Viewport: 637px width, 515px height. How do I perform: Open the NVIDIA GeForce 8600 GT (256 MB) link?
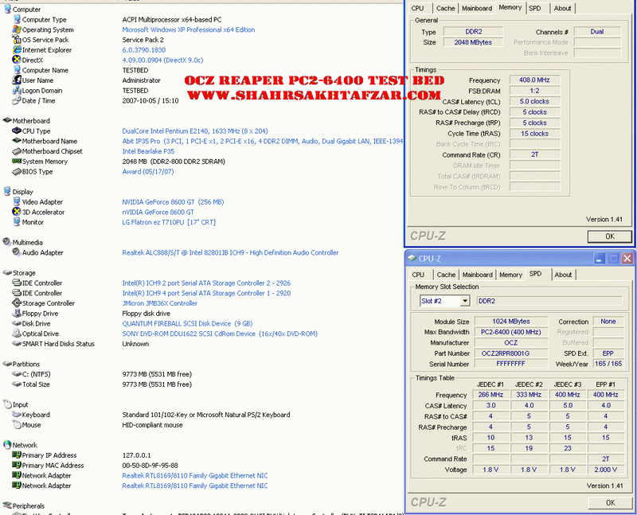coord(173,202)
